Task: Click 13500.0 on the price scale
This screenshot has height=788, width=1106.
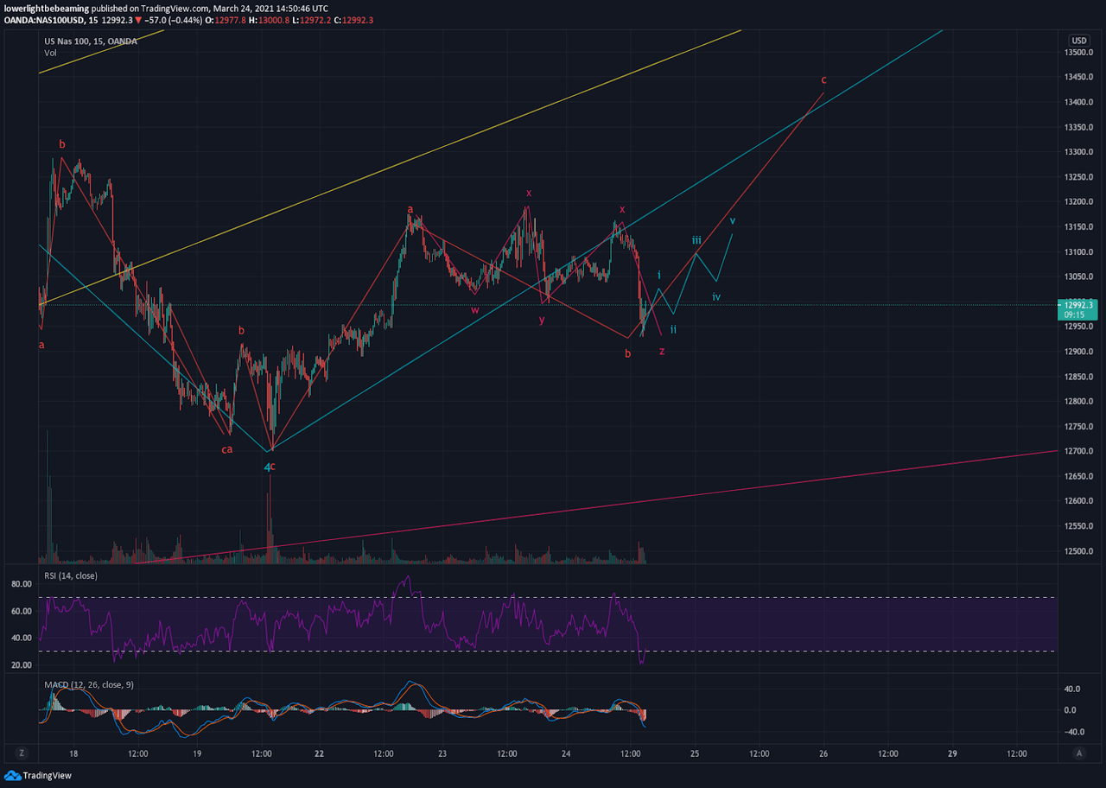Action: (x=1081, y=52)
